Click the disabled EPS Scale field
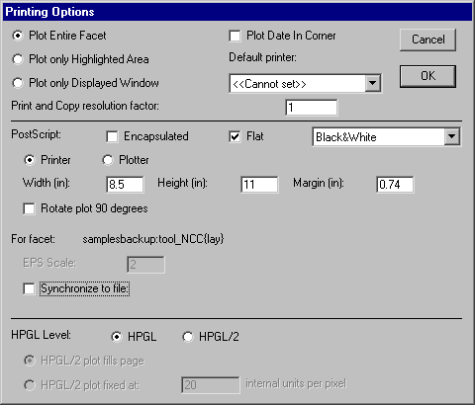Viewport: 475px width, 405px height. 145,265
